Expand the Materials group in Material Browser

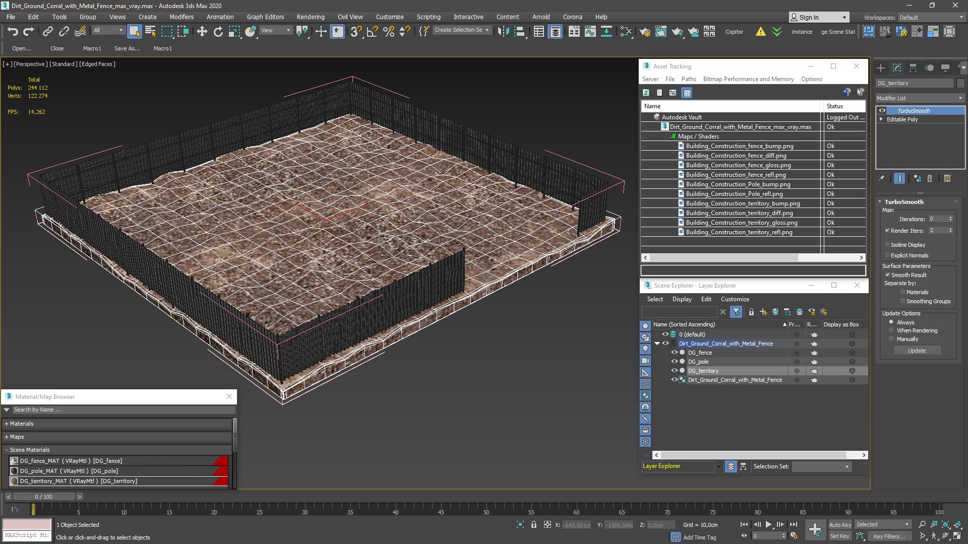7,424
